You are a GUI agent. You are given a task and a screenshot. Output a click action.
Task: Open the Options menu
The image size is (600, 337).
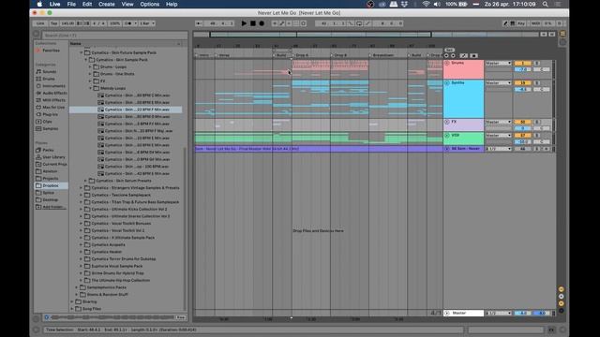tap(150, 4)
